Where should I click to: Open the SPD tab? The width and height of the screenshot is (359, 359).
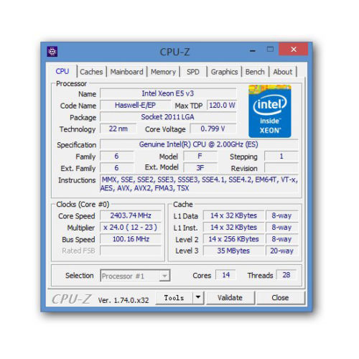193,72
